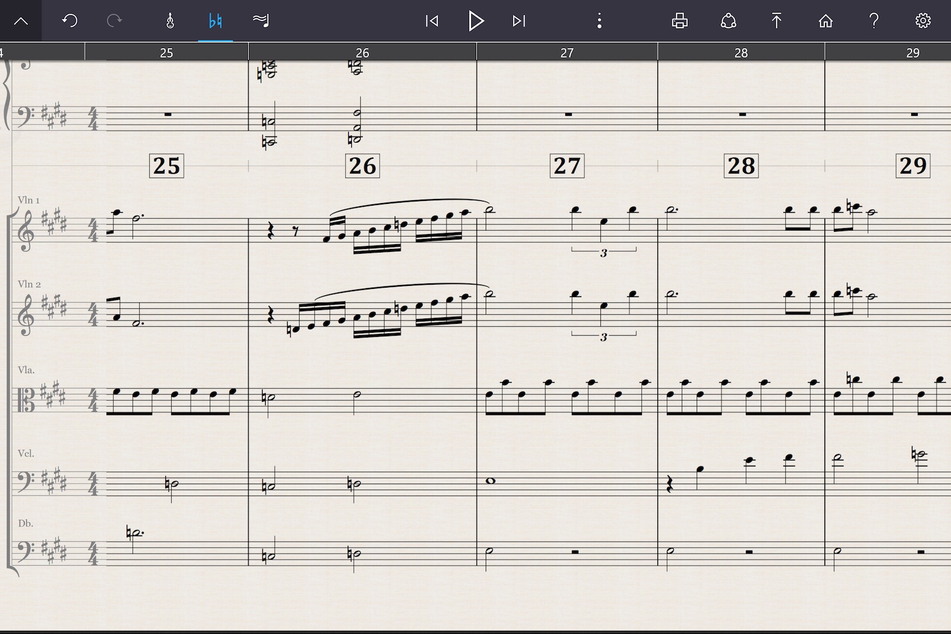Open the three-dot more options menu
This screenshot has height=634, width=951.
tap(600, 21)
